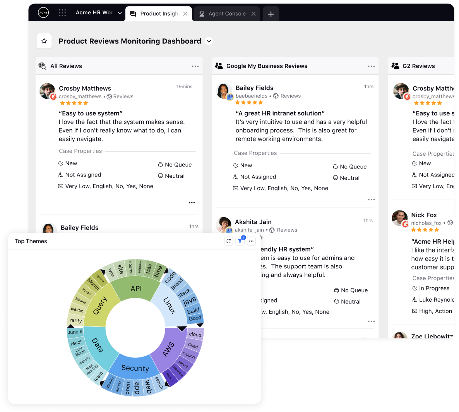Refresh the Top Themes widget
459x412 pixels.
point(229,241)
